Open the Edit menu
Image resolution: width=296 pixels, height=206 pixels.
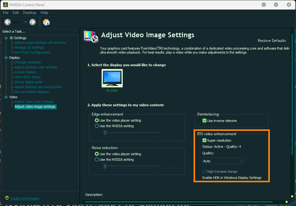pyautogui.click(x=15, y=13)
